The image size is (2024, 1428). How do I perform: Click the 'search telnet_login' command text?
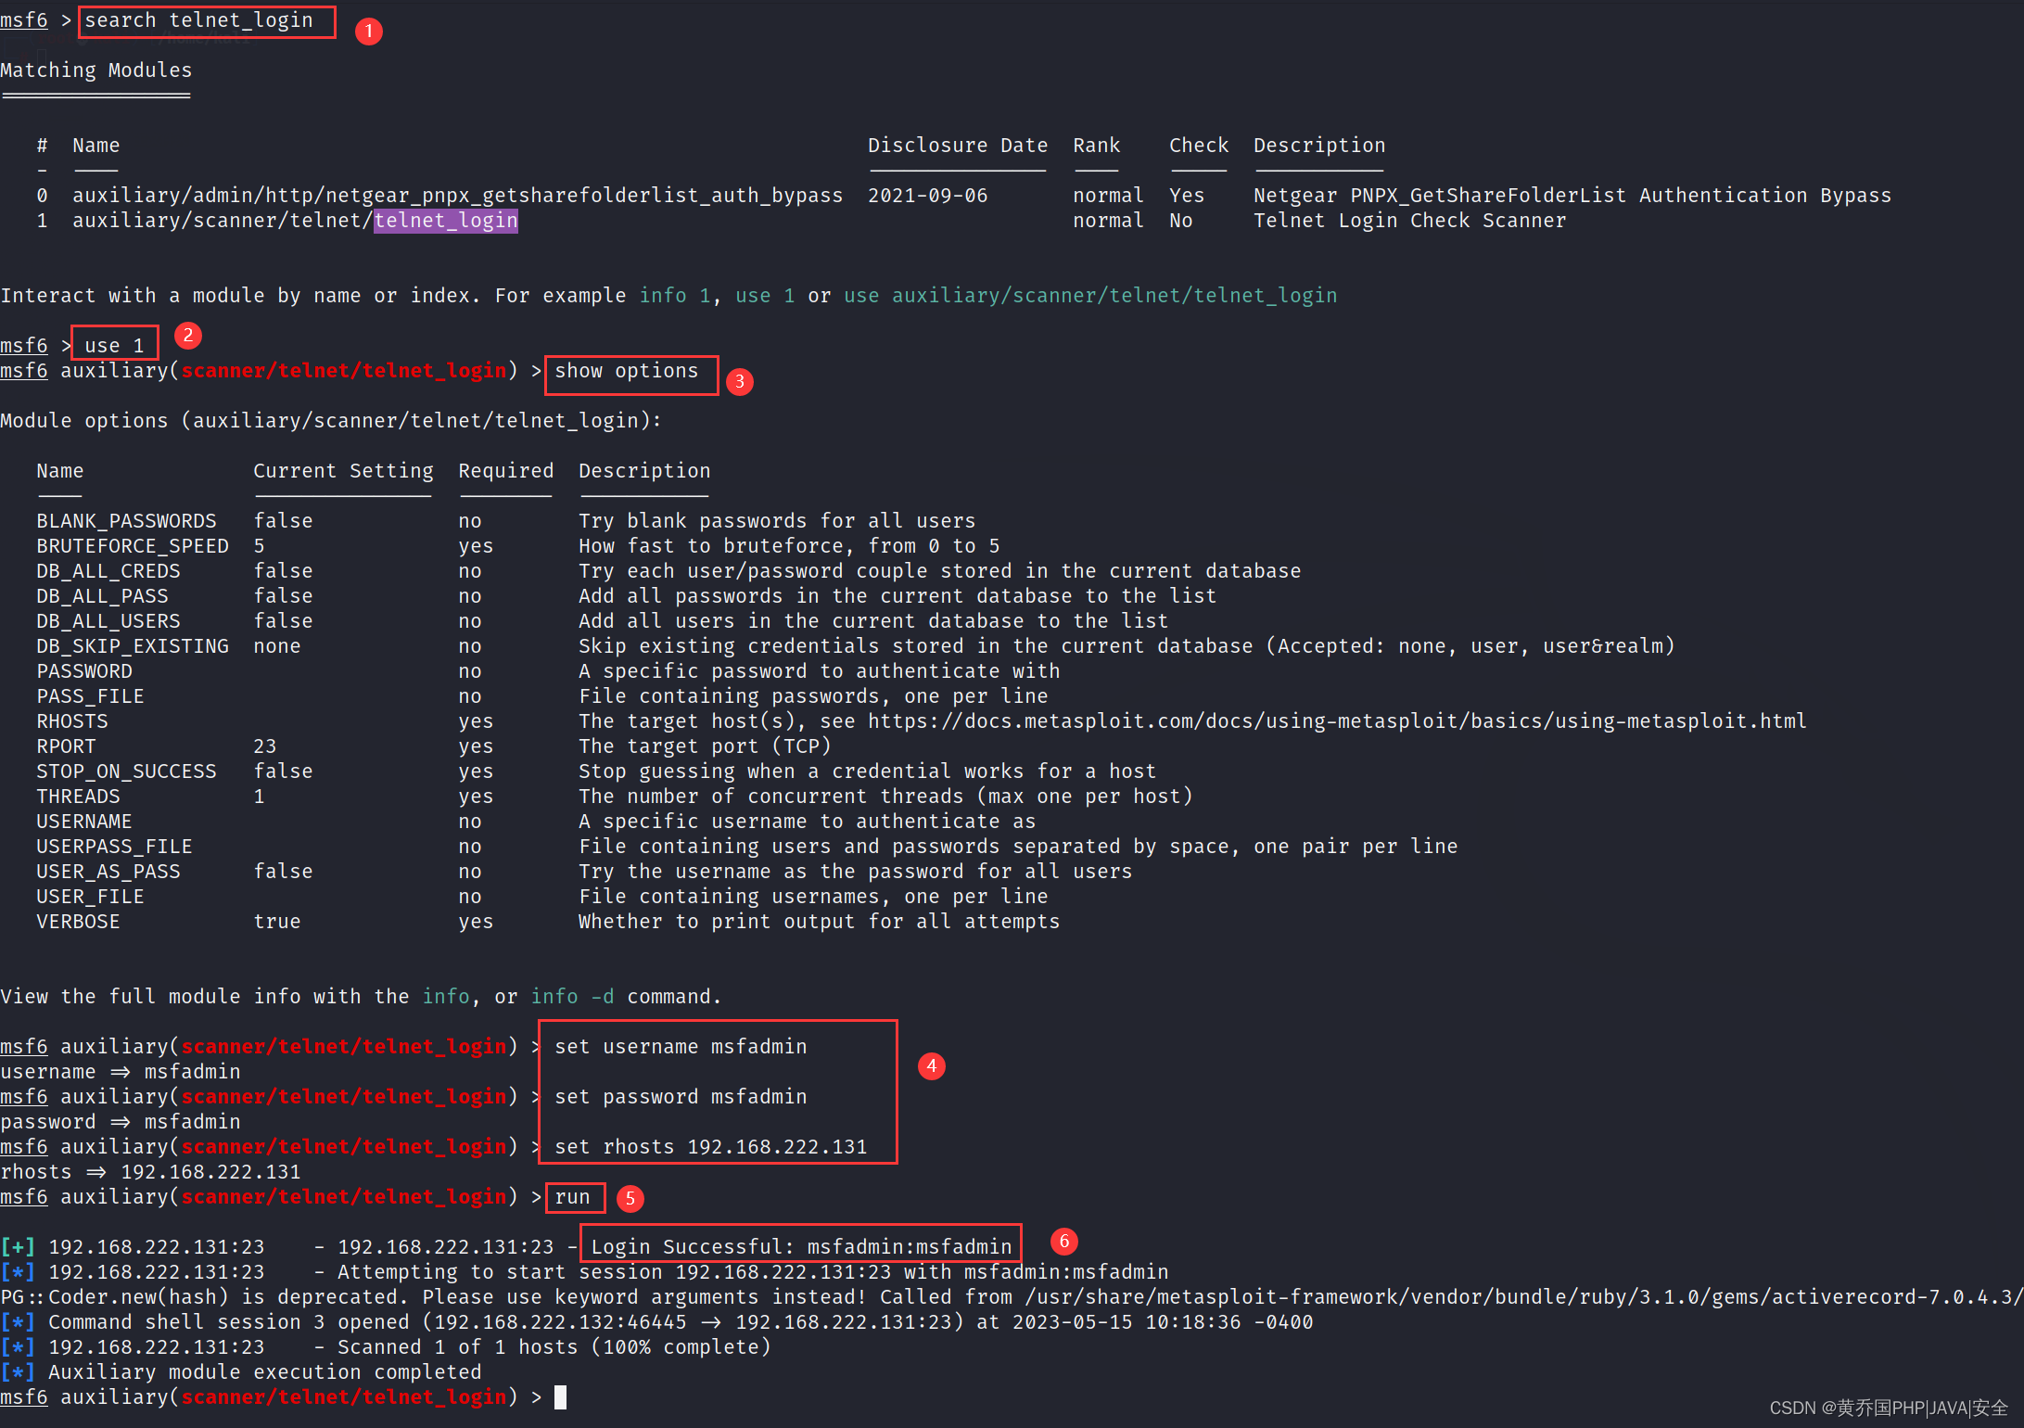pos(198,20)
